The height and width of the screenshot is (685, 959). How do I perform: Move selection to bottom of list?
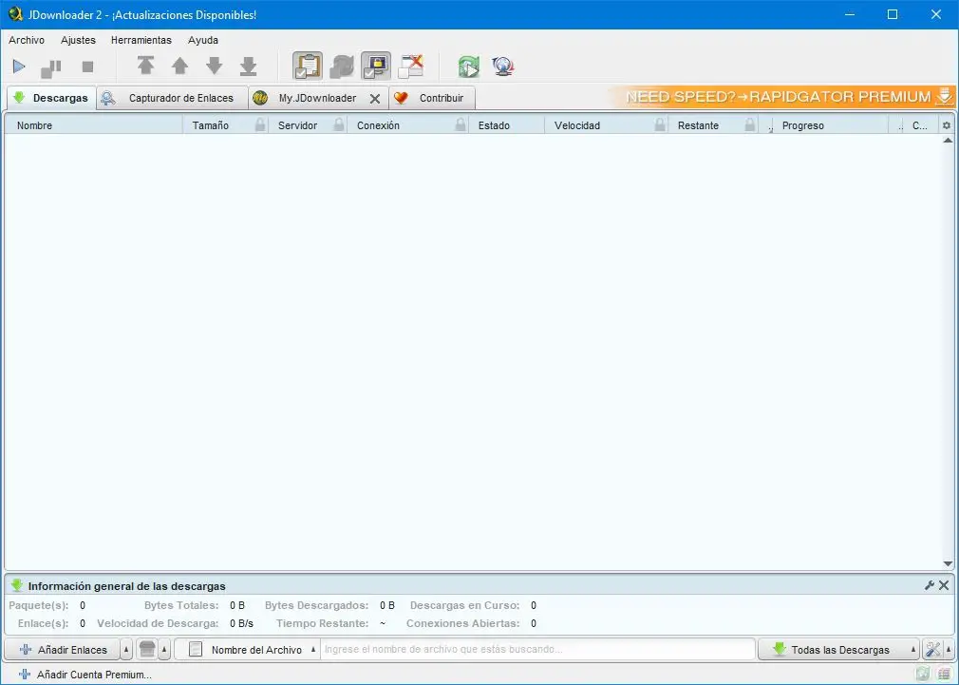tap(249, 66)
